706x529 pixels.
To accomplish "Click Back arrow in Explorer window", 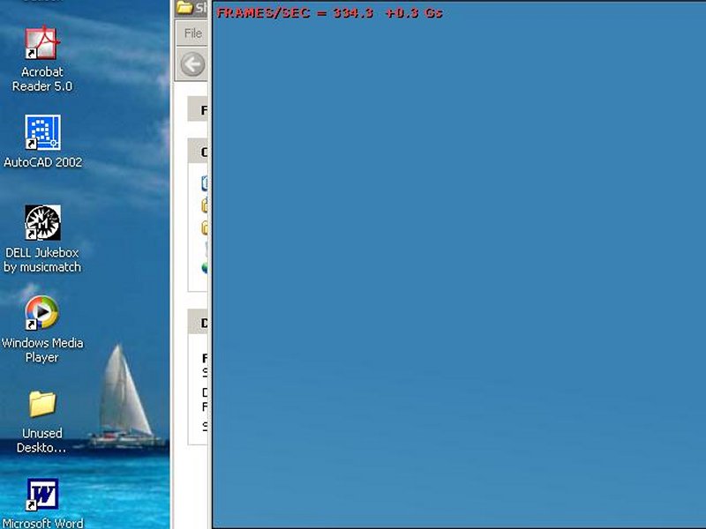I will coord(192,64).
